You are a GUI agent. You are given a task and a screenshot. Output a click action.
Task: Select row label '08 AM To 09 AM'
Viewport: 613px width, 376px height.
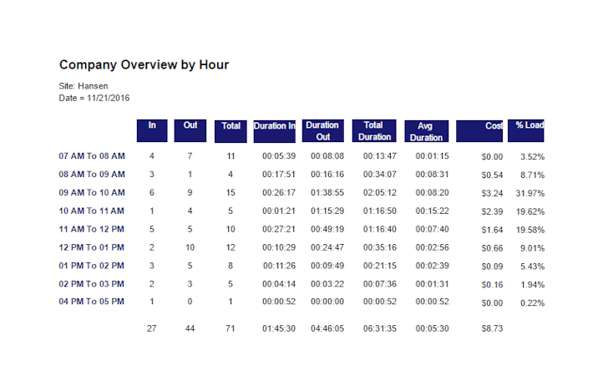coord(92,175)
